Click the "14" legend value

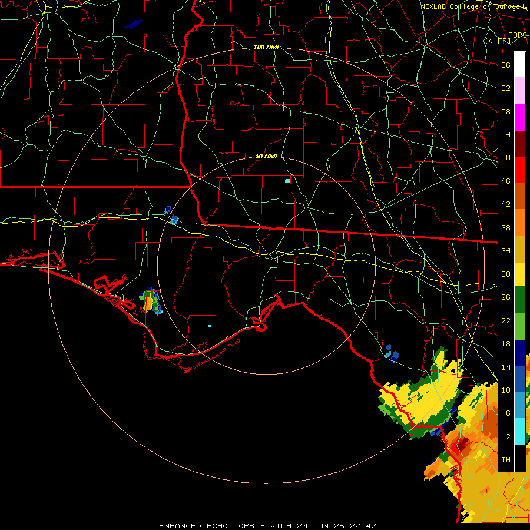click(x=506, y=367)
